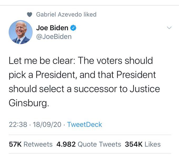Image resolution: width=179 pixels, height=159 pixels.
Task: Open the @JoeBiden handle link
Action: tap(54, 36)
